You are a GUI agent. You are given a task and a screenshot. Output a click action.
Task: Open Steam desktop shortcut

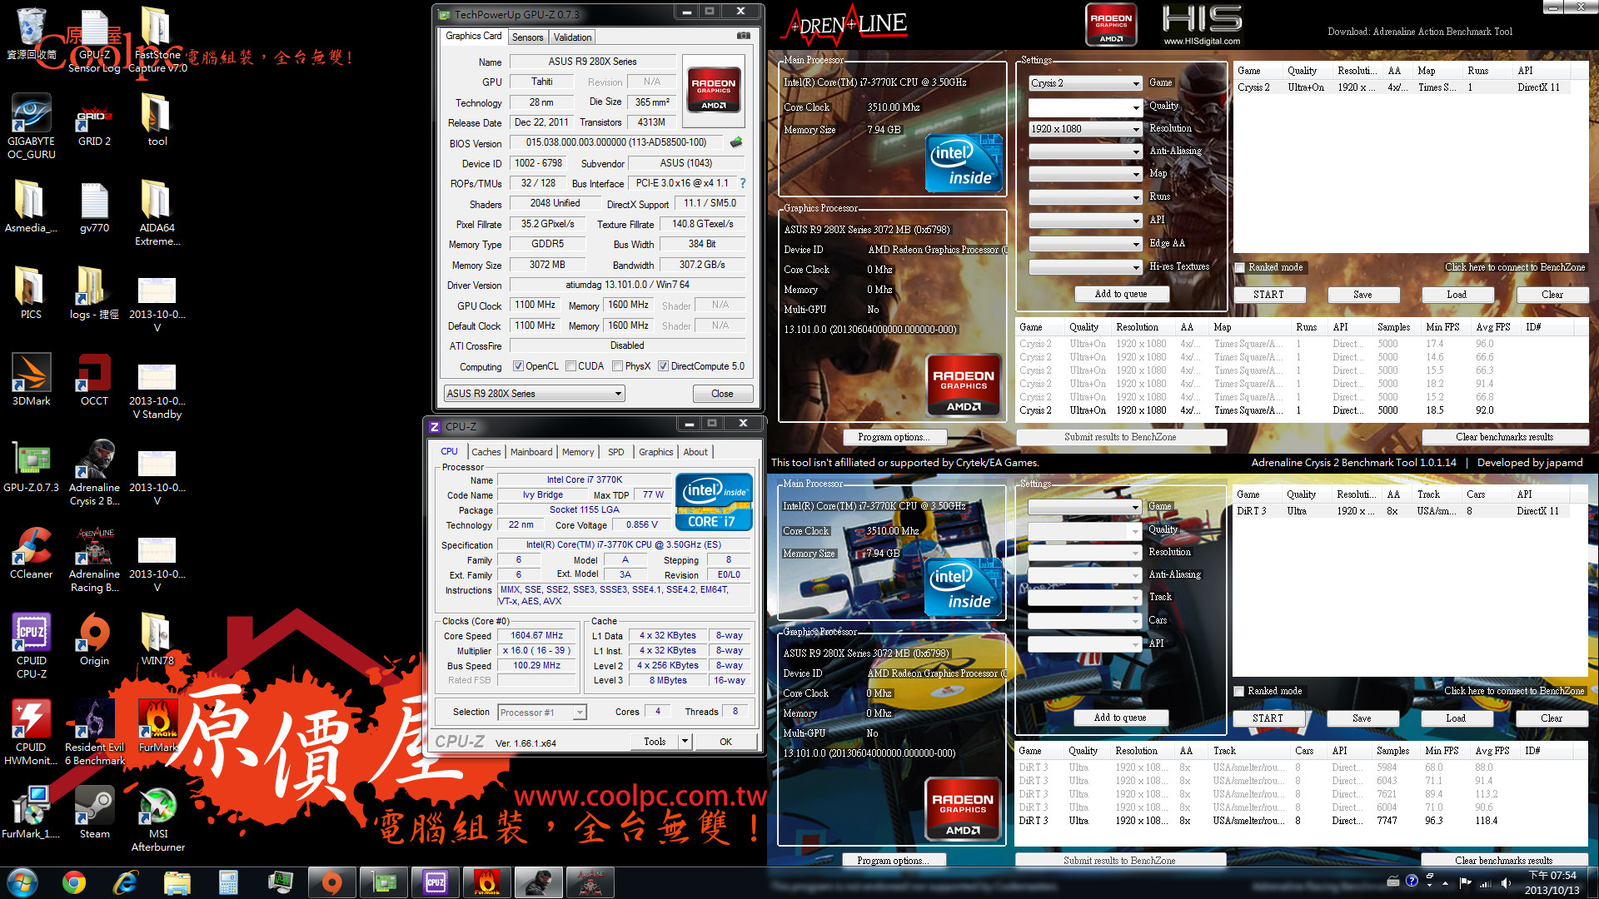pos(94,812)
